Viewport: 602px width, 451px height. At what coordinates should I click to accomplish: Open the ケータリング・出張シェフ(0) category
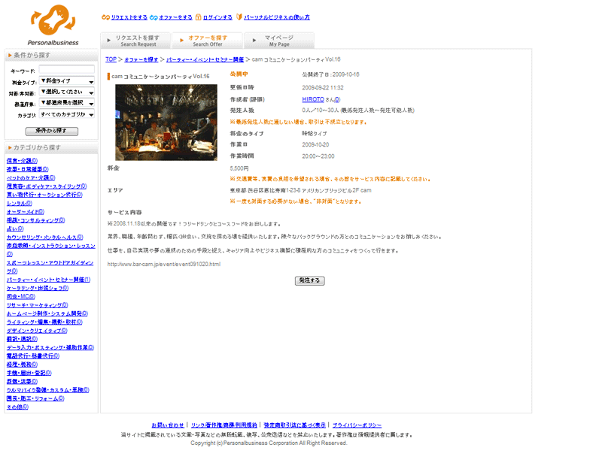(38, 288)
